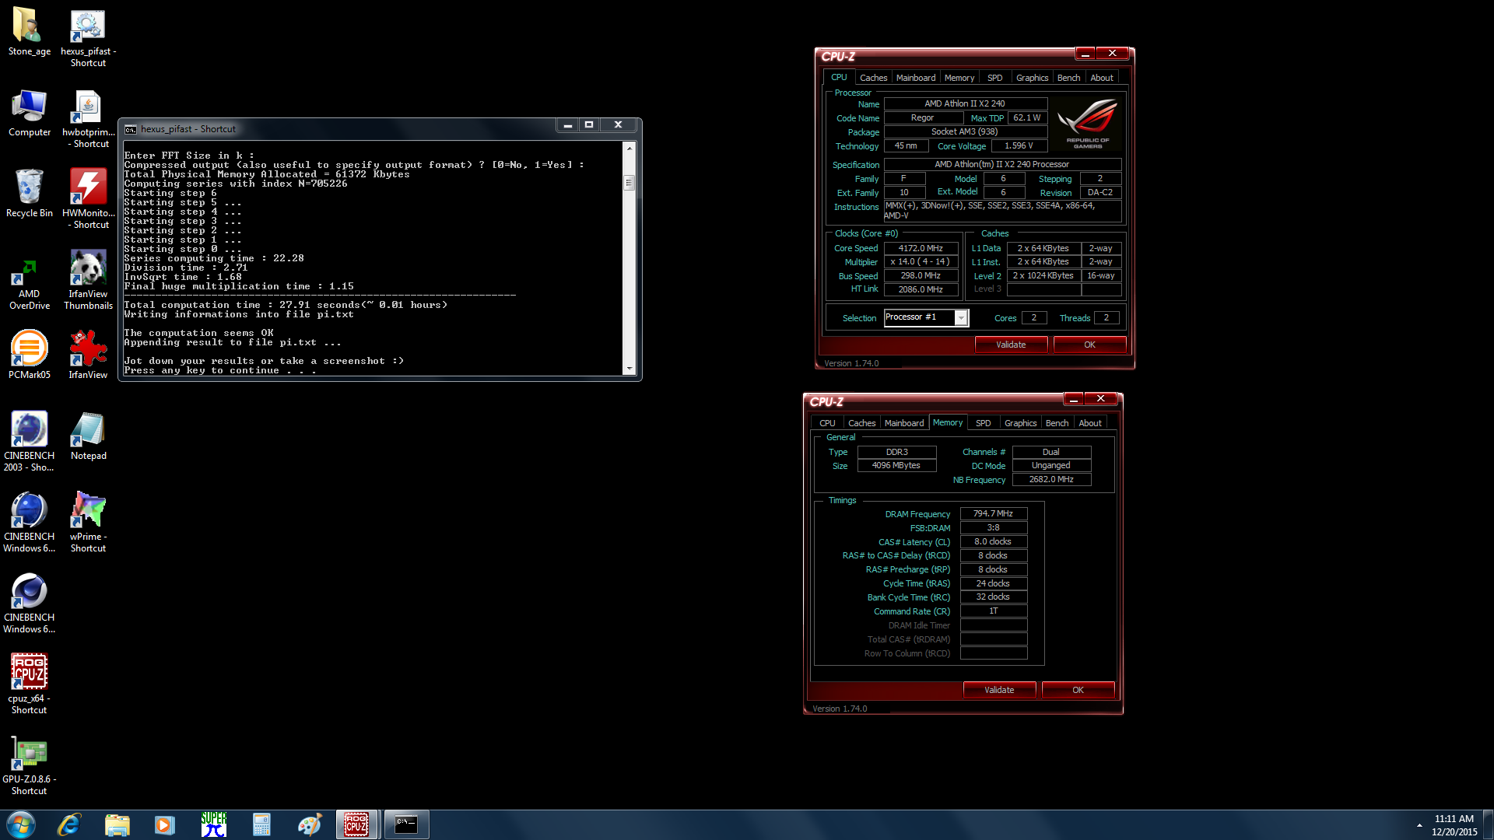Image resolution: width=1494 pixels, height=840 pixels.
Task: Switch to ROG CPU-Z taskbar button
Action: 356,824
